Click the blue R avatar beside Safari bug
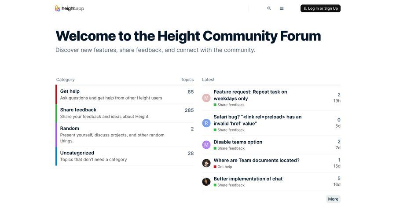 pos(206,123)
